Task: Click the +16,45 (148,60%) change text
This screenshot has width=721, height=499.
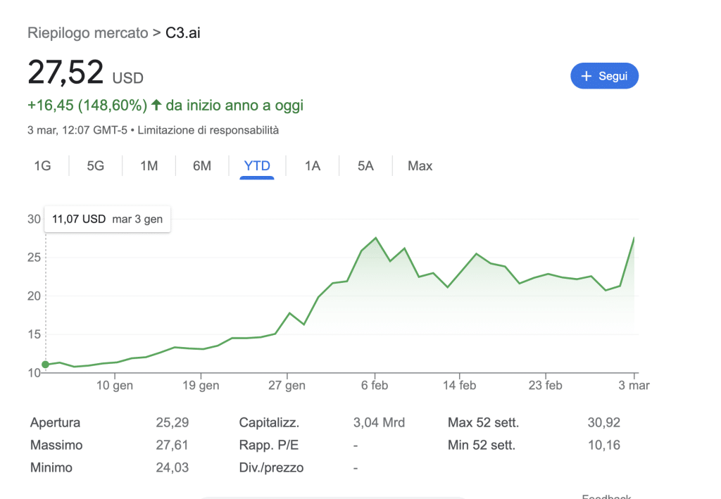Action: coord(87,106)
